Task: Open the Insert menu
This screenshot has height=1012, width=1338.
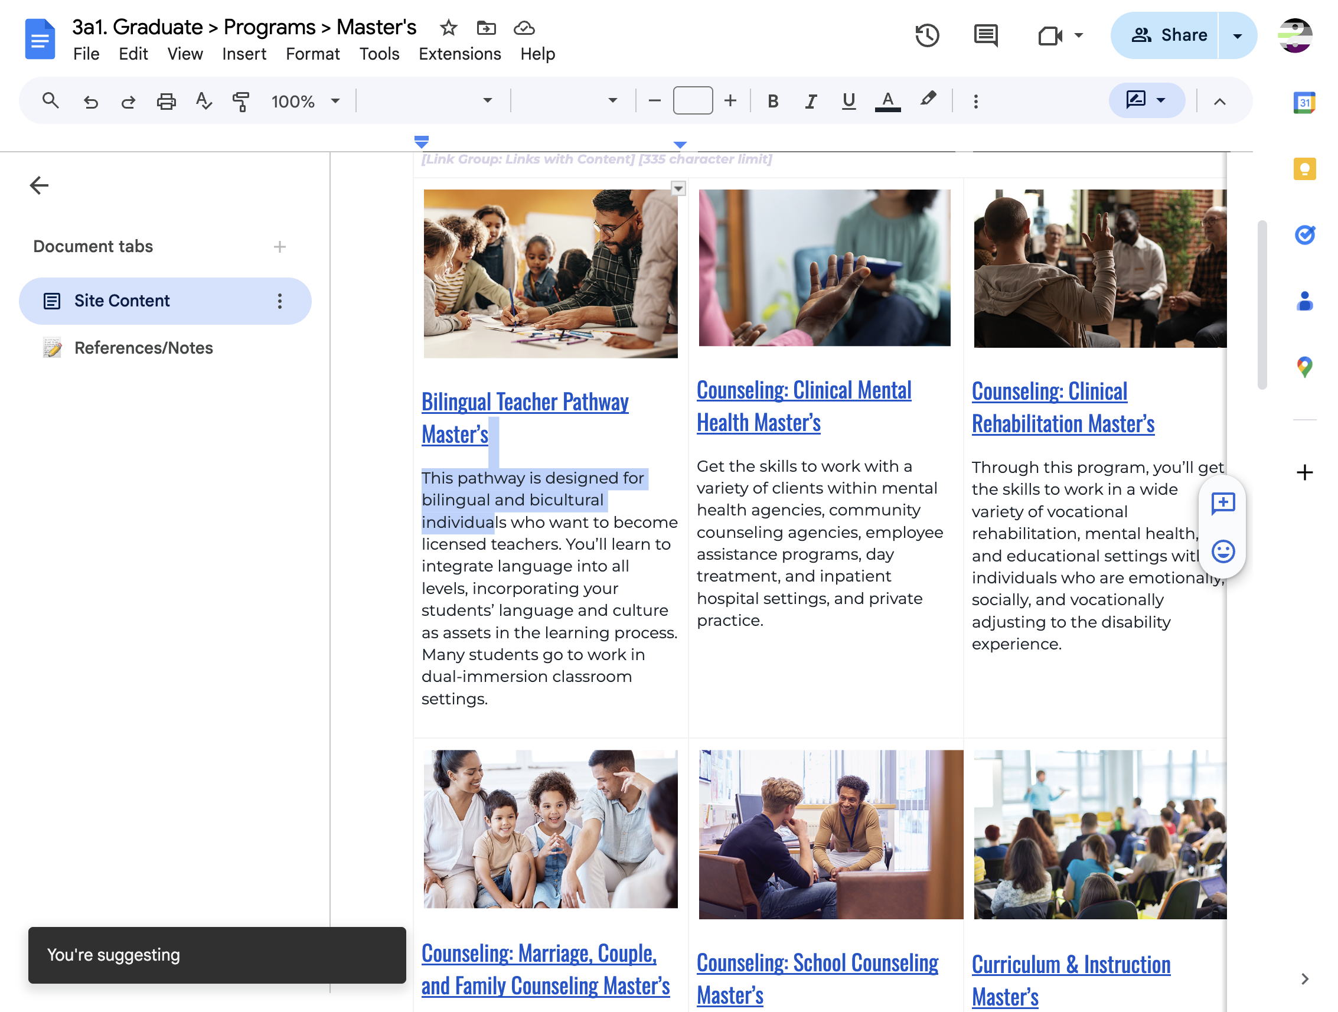Action: tap(244, 54)
